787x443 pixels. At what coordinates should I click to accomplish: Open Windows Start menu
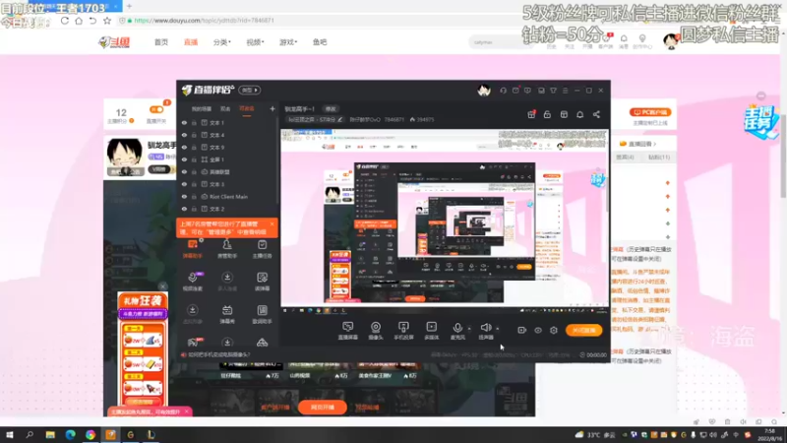coord(10,434)
